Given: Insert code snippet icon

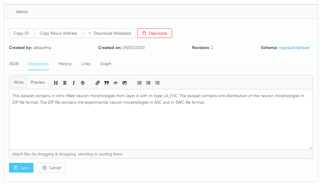Looking at the screenshot, I should point(116,83).
